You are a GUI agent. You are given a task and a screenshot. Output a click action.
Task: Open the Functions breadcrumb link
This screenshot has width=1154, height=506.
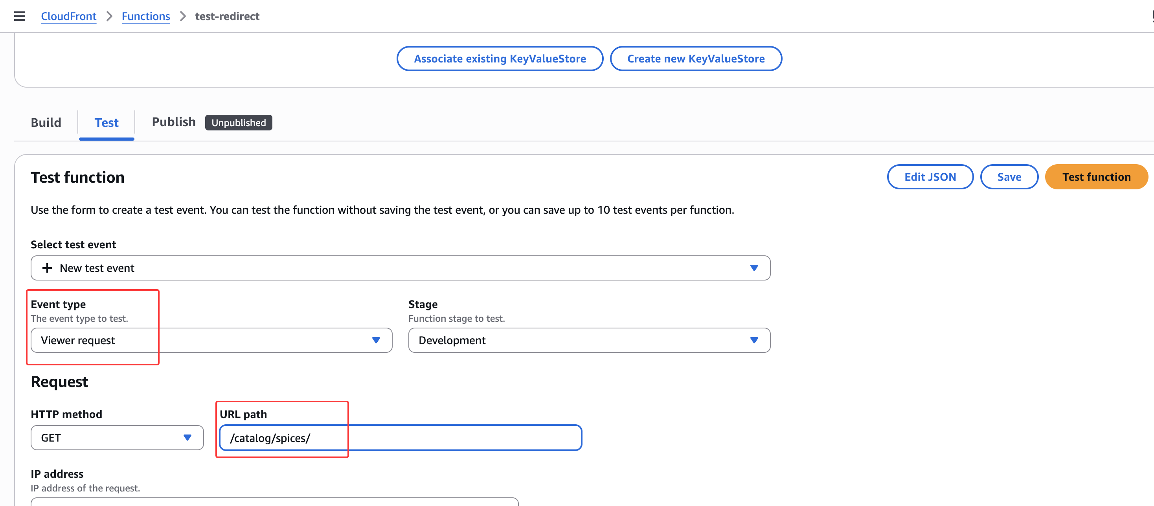tap(145, 16)
